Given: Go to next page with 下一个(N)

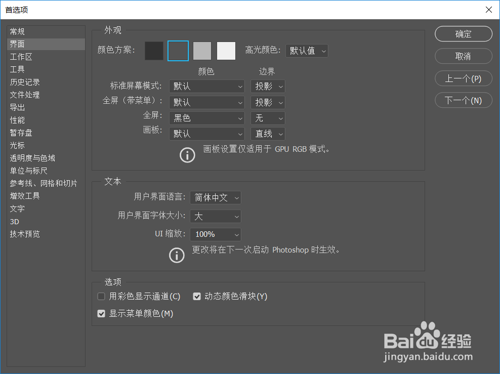Looking at the screenshot, I should pyautogui.click(x=464, y=100).
